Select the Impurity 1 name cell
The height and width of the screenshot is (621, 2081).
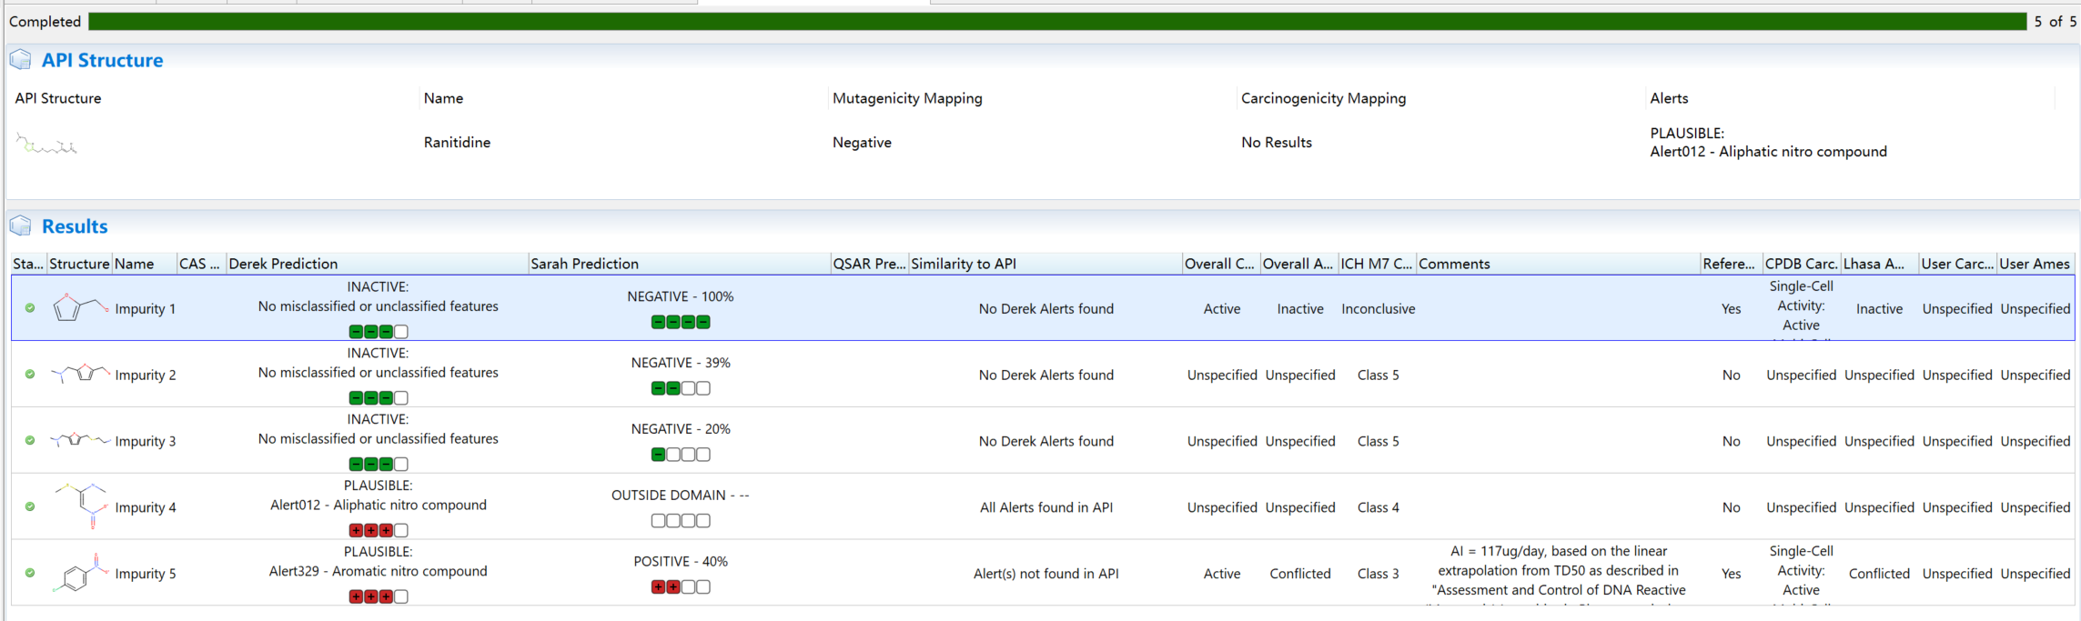tap(145, 309)
